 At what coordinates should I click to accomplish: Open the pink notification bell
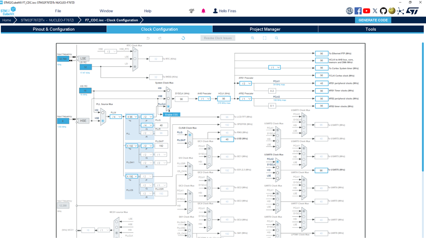click(x=203, y=11)
